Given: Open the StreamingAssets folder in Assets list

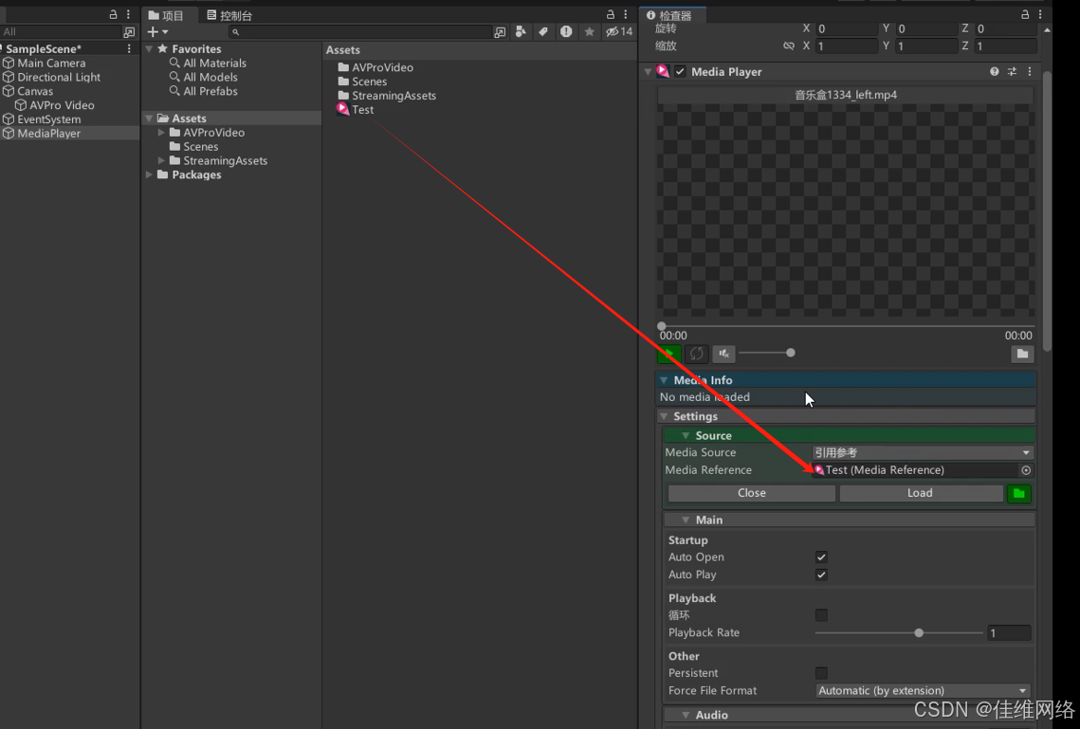Looking at the screenshot, I should (394, 96).
